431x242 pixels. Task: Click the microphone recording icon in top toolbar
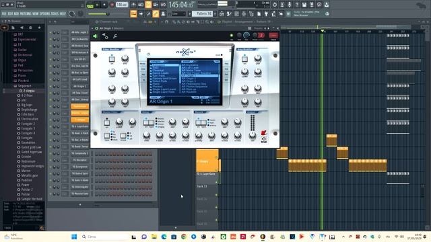pos(290,5)
